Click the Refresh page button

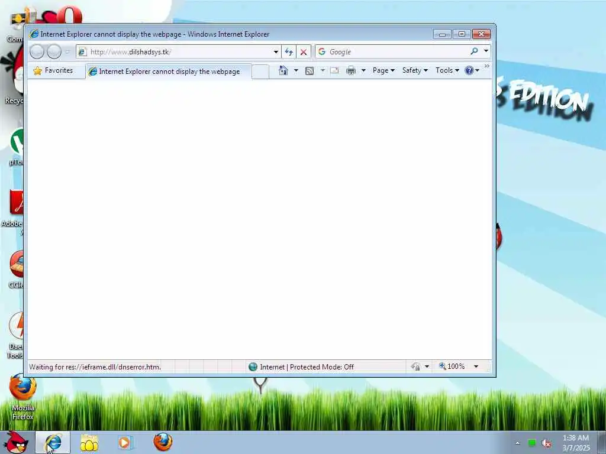(289, 52)
